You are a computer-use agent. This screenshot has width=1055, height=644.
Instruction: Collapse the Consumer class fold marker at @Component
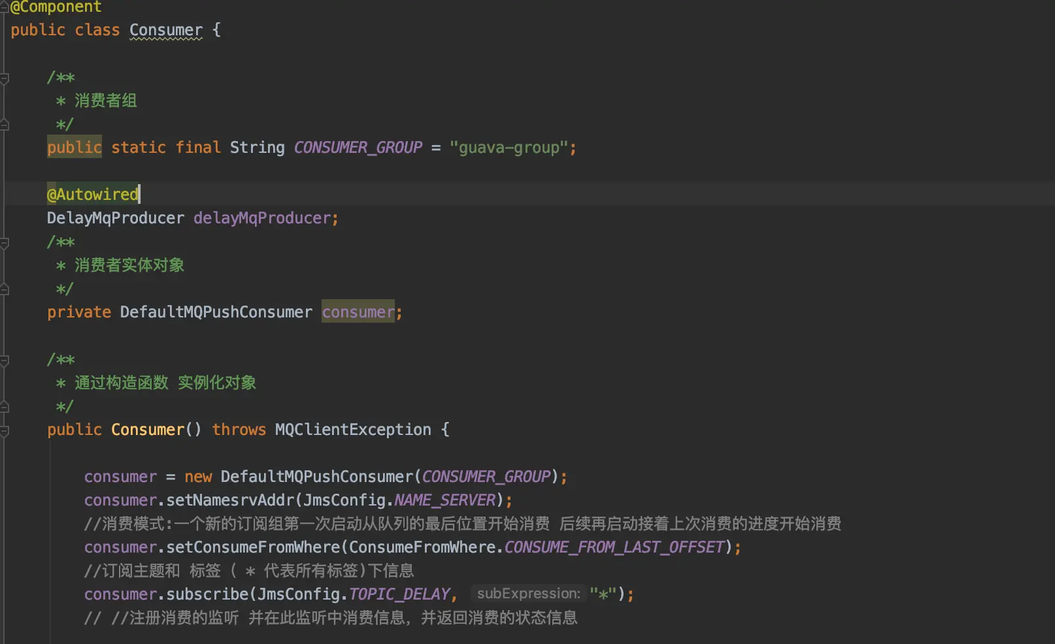click(4, 8)
